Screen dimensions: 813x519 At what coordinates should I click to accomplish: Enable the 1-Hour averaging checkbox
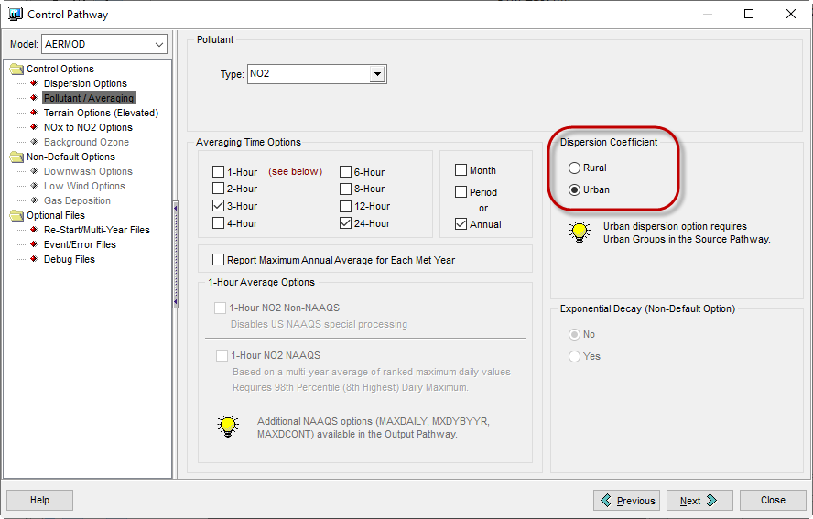pyautogui.click(x=218, y=171)
